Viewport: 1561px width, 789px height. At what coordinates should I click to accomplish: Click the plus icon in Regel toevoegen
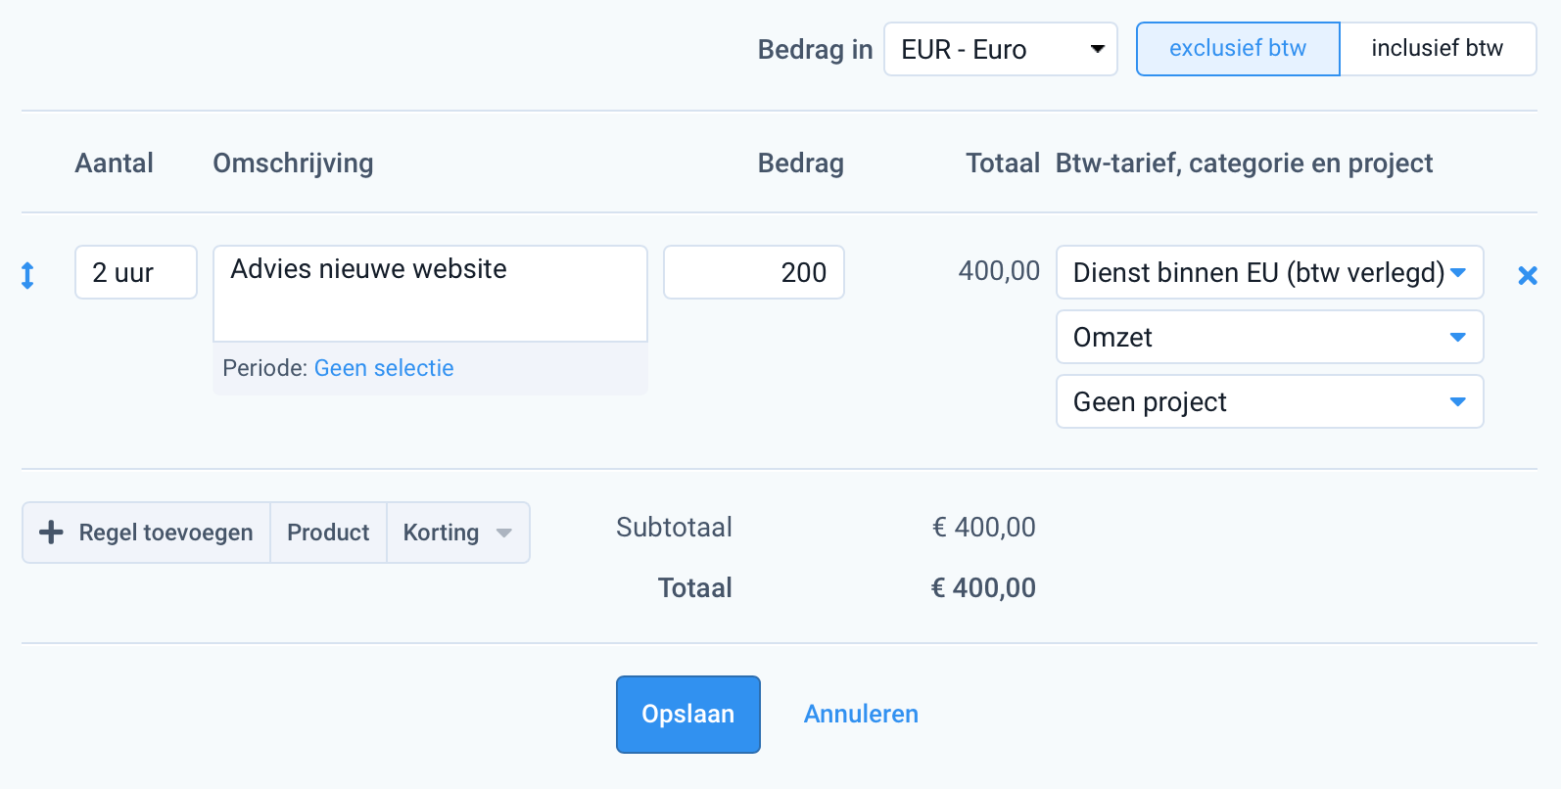[x=51, y=533]
